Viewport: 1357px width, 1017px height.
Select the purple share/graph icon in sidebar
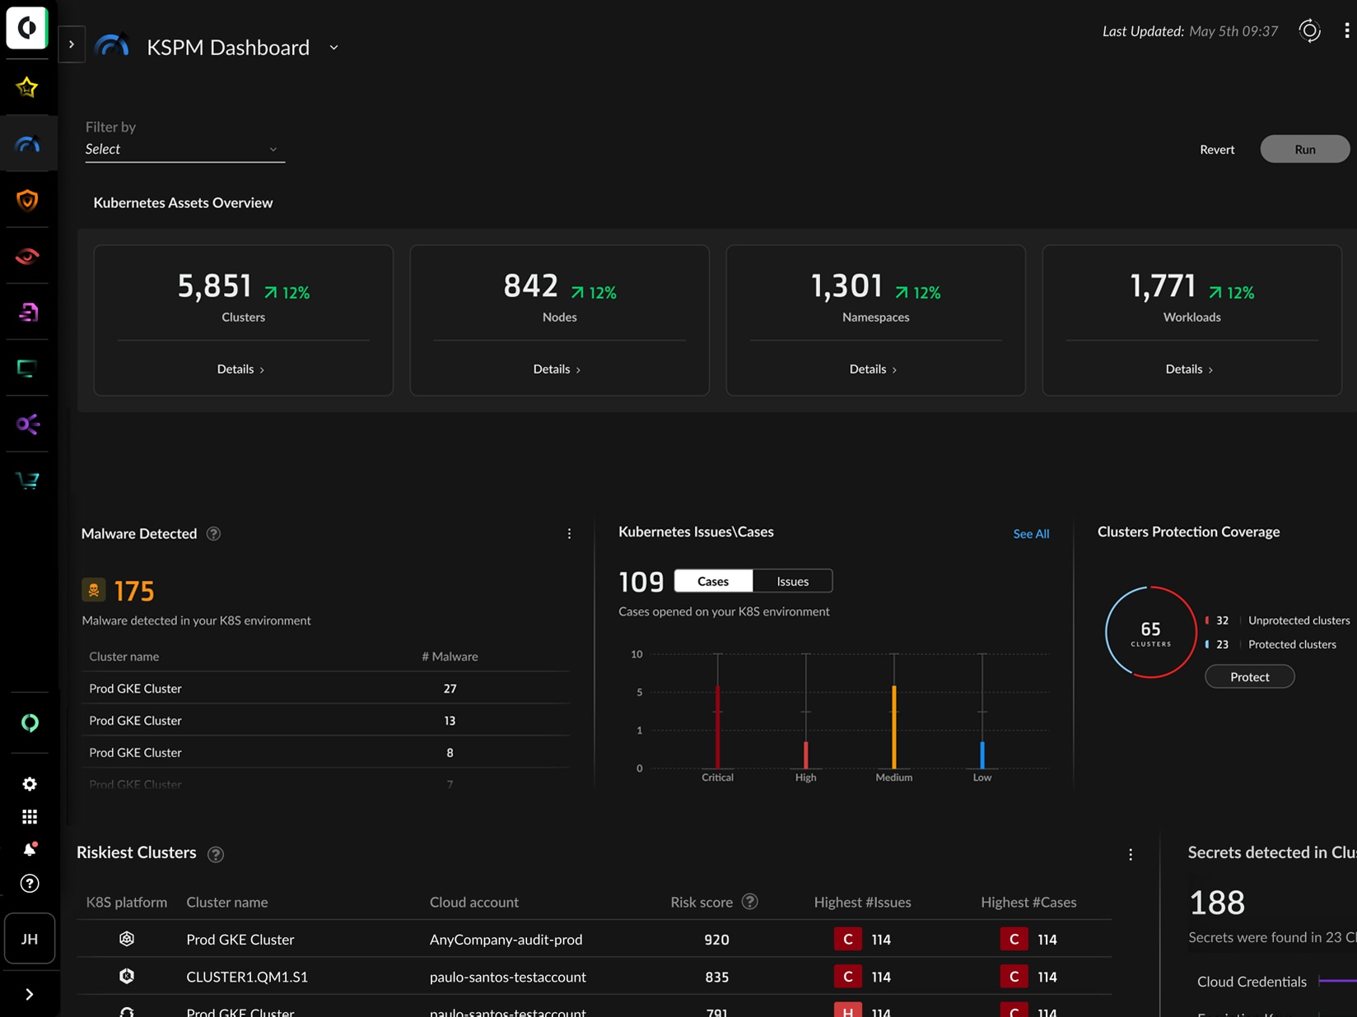pyautogui.click(x=27, y=424)
